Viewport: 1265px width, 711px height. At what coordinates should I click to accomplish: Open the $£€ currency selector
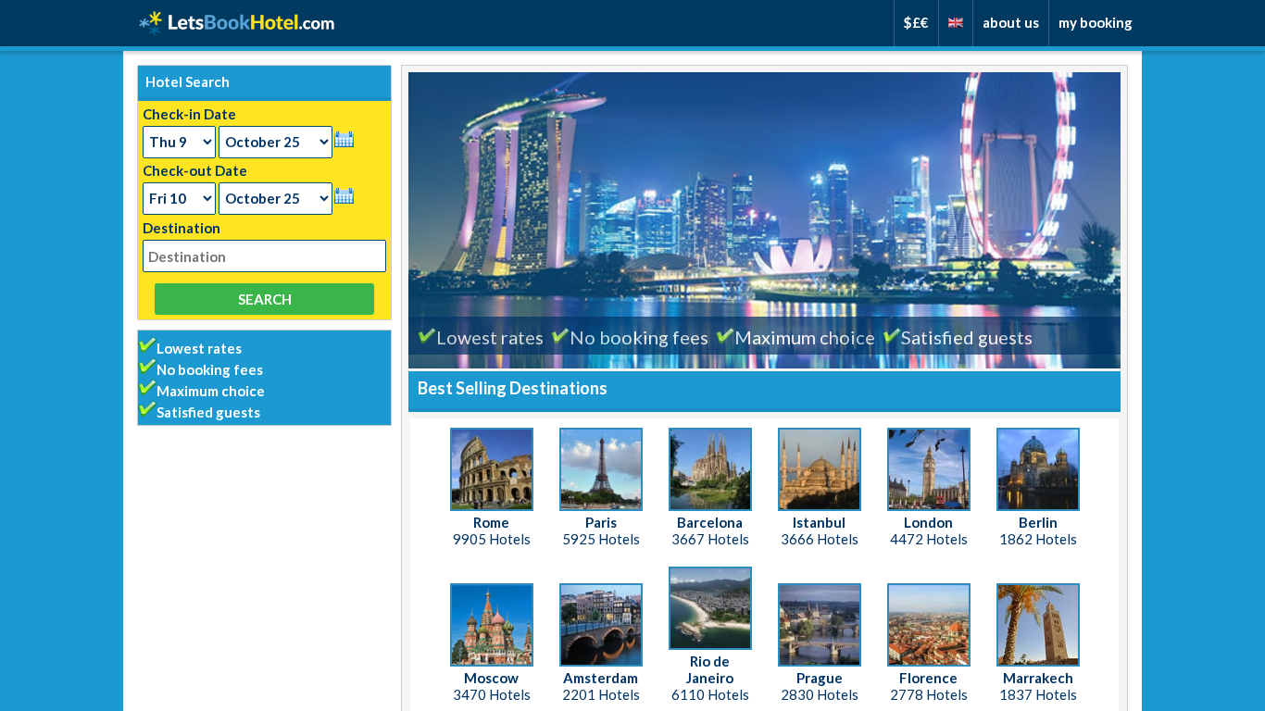click(x=916, y=23)
